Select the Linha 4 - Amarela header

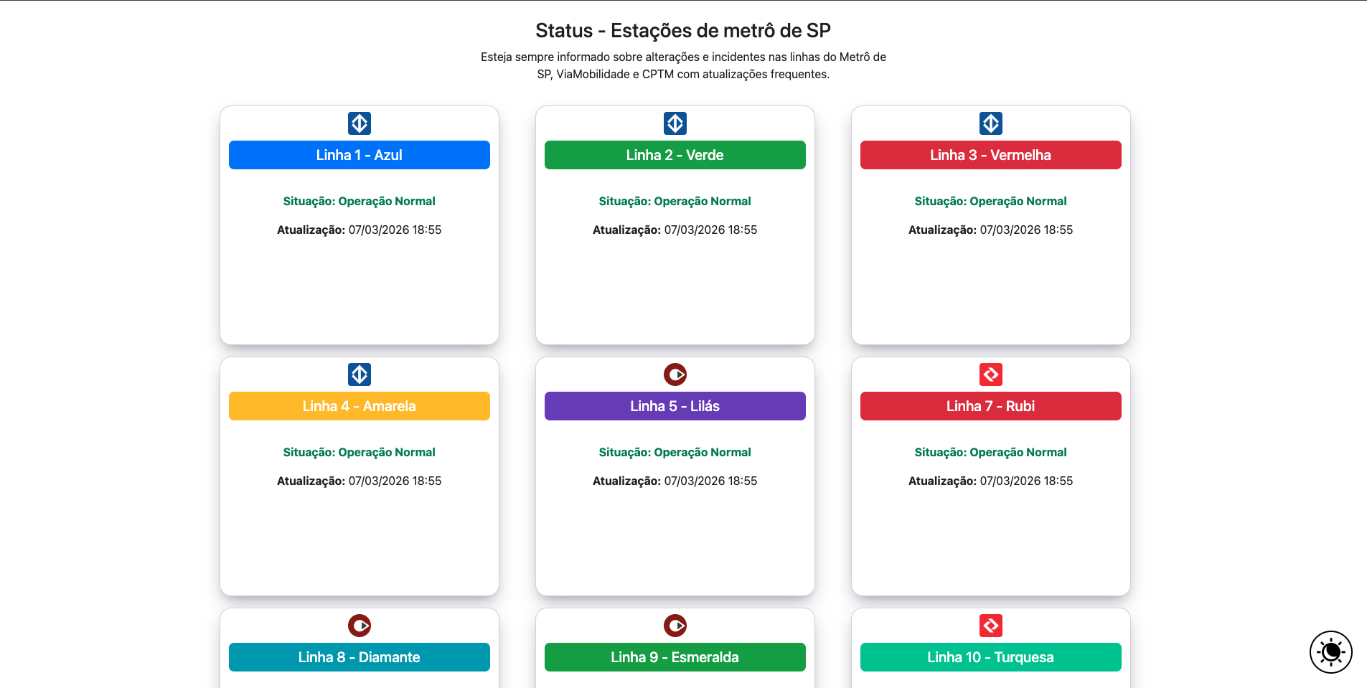(x=359, y=405)
